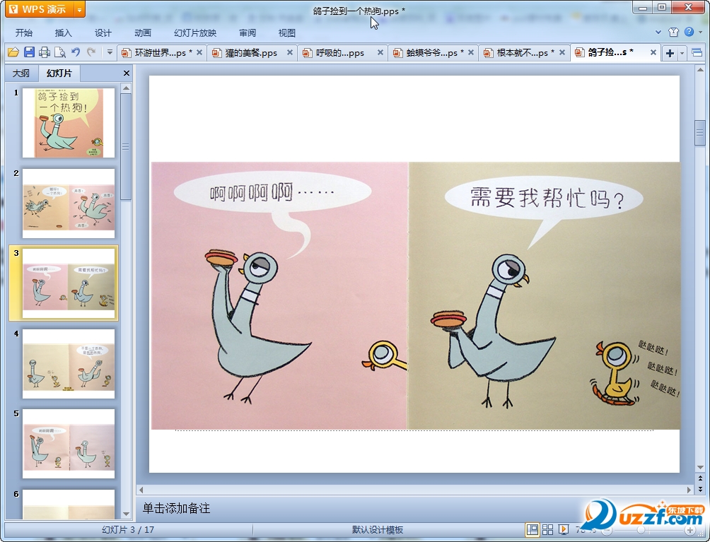This screenshot has width=710, height=542.
Task: Click the main editor vertical scrollbar thumb
Action: tap(700, 133)
